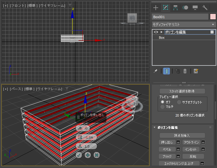Click the plus Apply and Continue button
The height and width of the screenshot is (168, 217).
pos(88,155)
